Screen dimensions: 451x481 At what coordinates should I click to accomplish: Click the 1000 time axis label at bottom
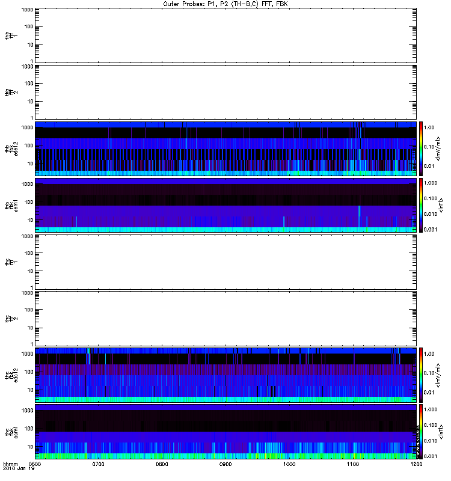pos(289,464)
